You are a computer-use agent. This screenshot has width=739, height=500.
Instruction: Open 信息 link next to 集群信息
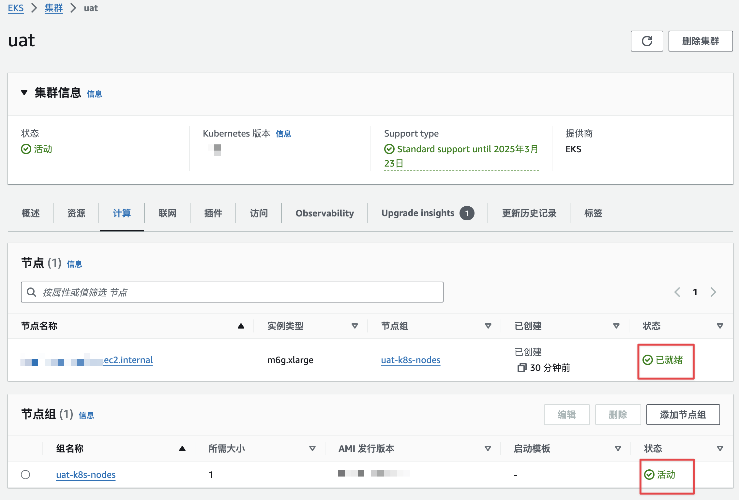point(95,94)
